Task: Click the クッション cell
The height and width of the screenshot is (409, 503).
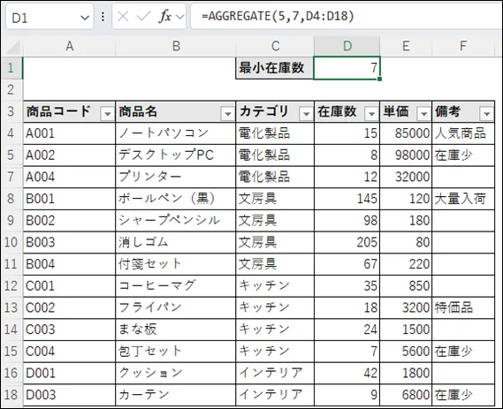Action: (175, 373)
